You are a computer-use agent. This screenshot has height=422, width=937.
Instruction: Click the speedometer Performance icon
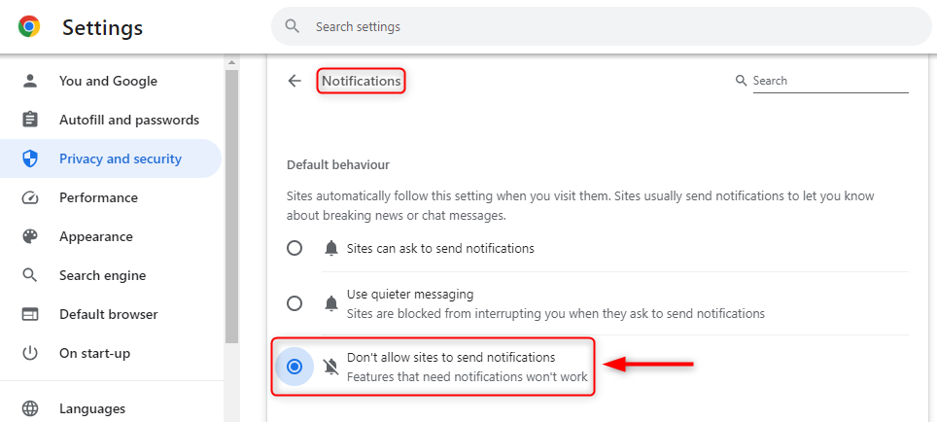click(x=30, y=197)
